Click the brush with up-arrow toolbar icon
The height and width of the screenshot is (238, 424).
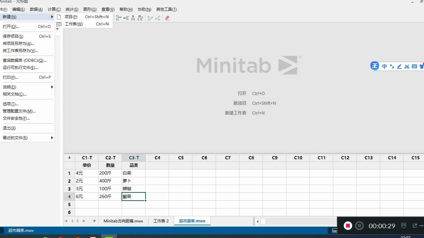coord(150,18)
